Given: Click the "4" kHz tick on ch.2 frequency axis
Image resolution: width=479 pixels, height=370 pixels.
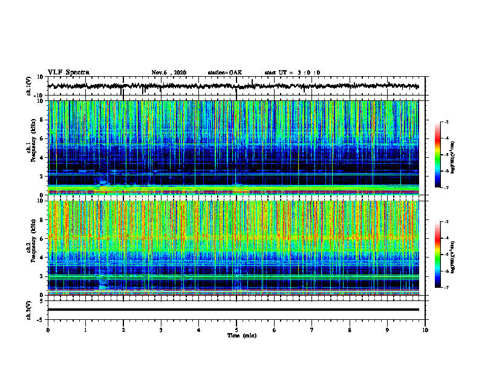Looking at the screenshot, I should 42,258.
